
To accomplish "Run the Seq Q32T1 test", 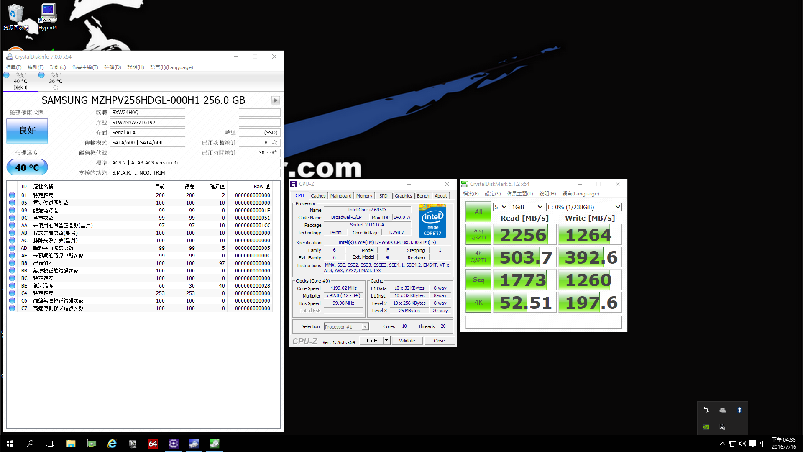I will coord(478,234).
